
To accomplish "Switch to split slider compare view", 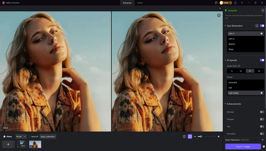I will [x=184, y=137].
